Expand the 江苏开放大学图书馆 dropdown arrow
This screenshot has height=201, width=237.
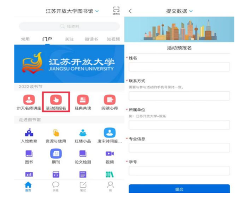click(97, 11)
